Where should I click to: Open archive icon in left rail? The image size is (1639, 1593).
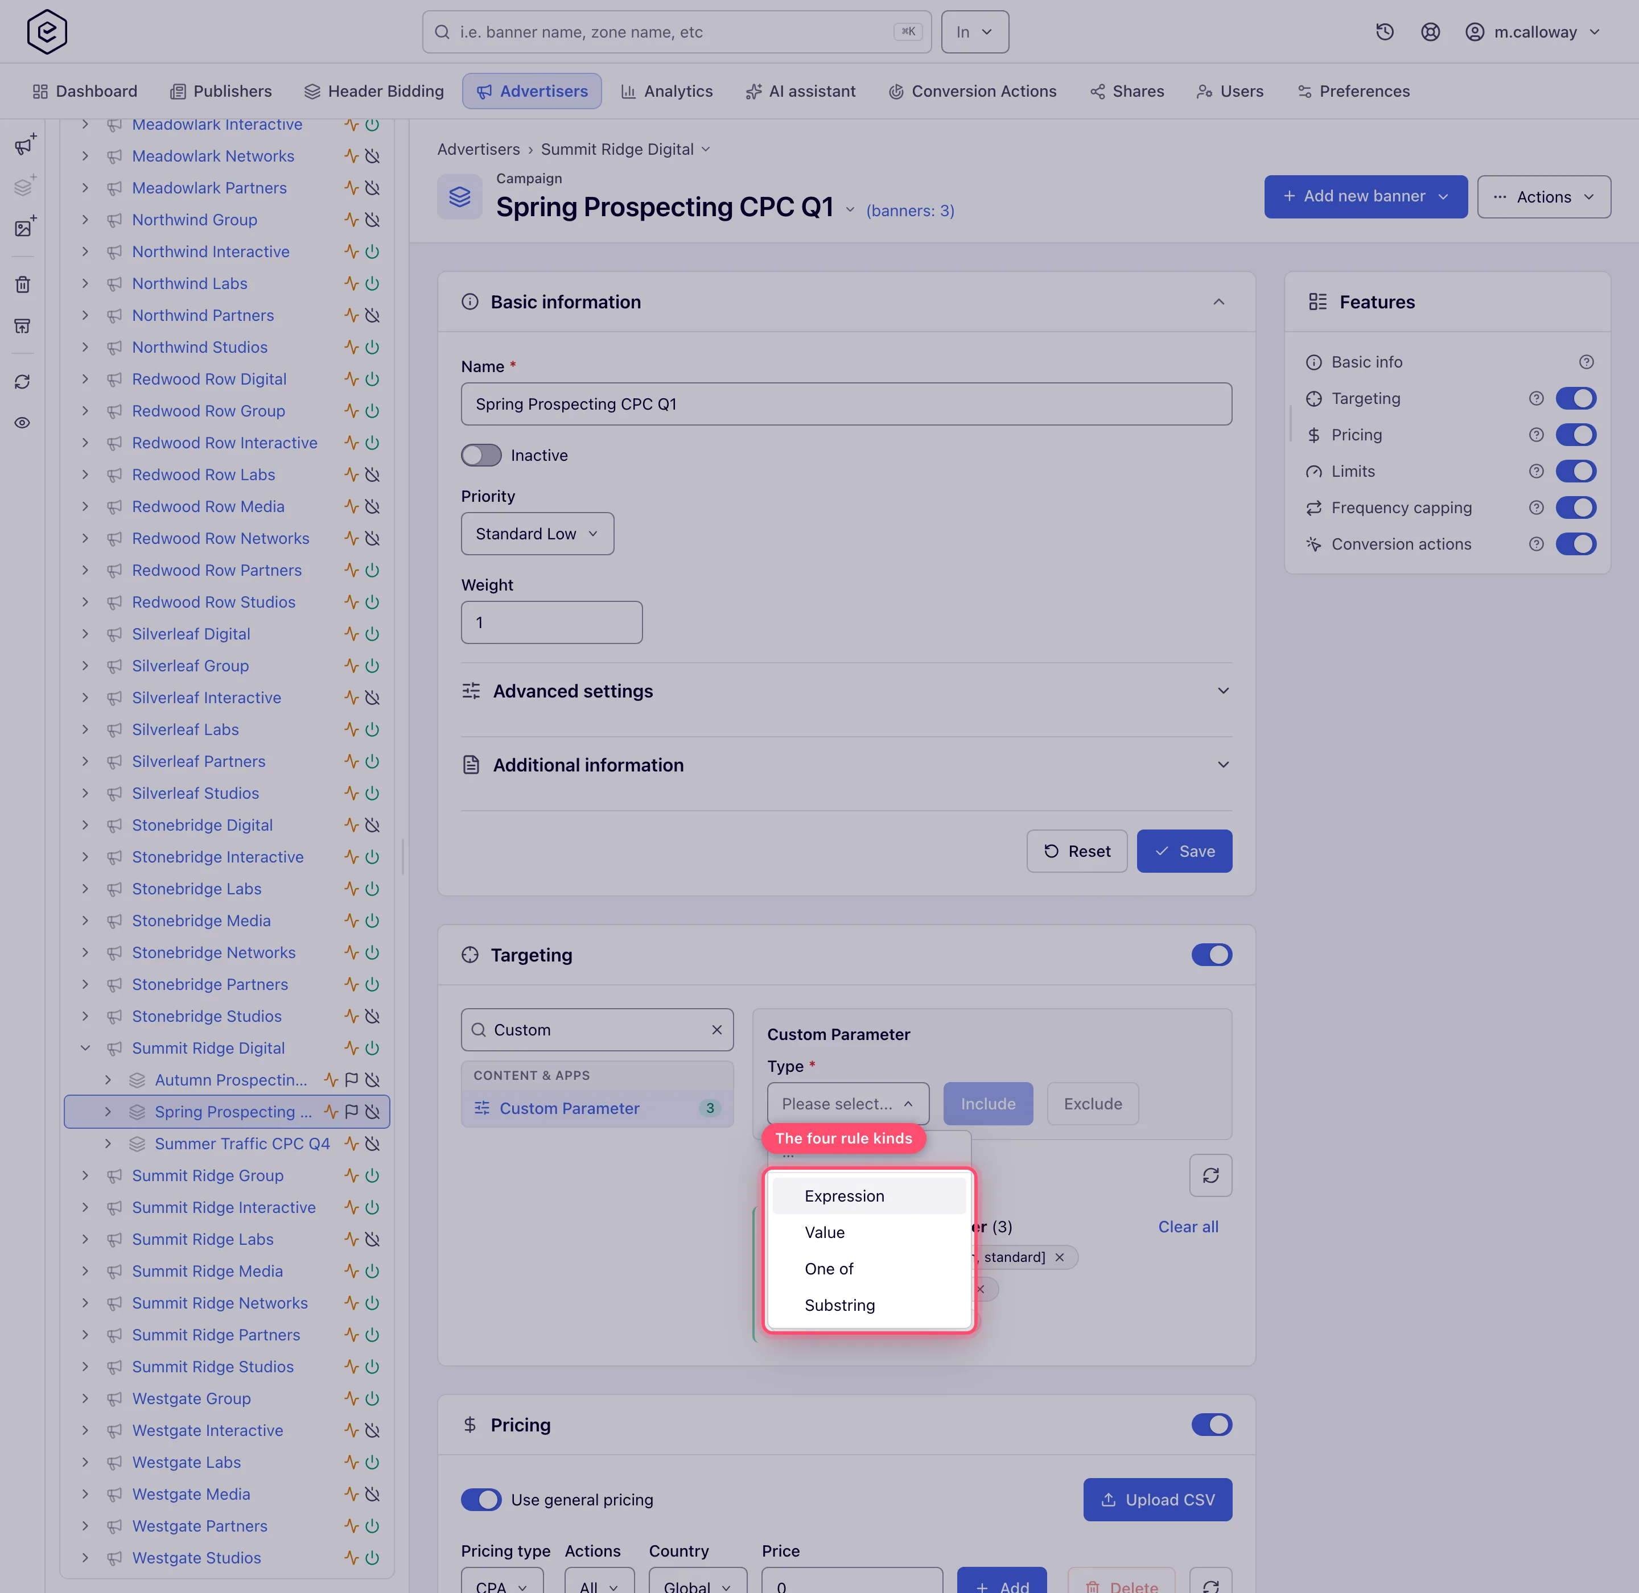[x=23, y=325]
